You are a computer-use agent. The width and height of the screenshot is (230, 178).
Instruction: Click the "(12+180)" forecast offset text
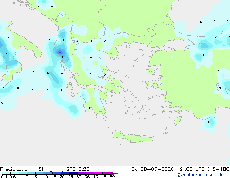(x=219, y=169)
